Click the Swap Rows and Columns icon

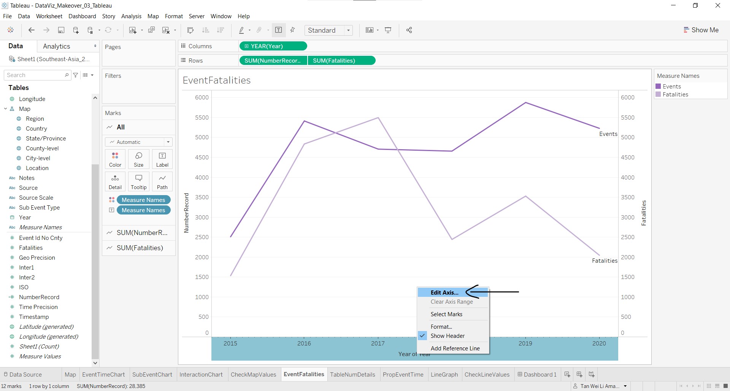(190, 30)
